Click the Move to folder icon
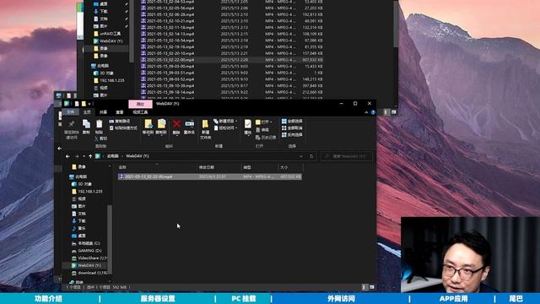The width and height of the screenshot is (540, 304). click(148, 124)
